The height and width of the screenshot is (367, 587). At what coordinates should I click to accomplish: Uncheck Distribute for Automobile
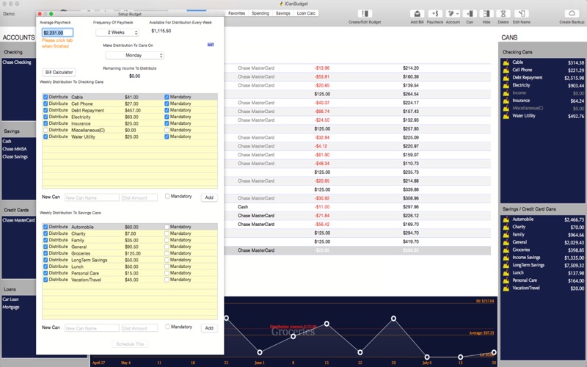pyautogui.click(x=45, y=227)
